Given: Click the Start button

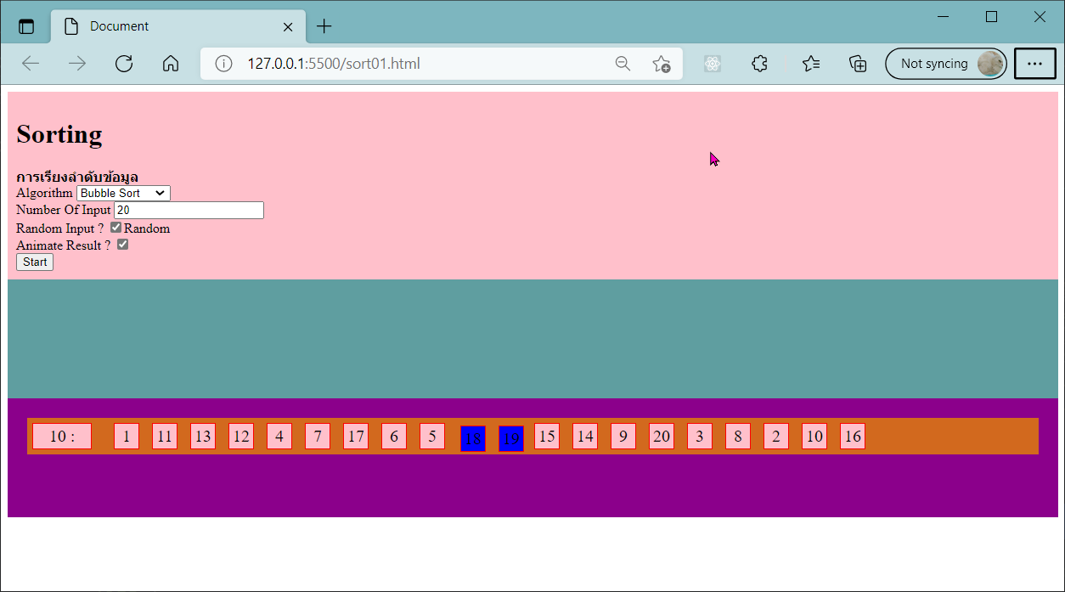Looking at the screenshot, I should 35,262.
